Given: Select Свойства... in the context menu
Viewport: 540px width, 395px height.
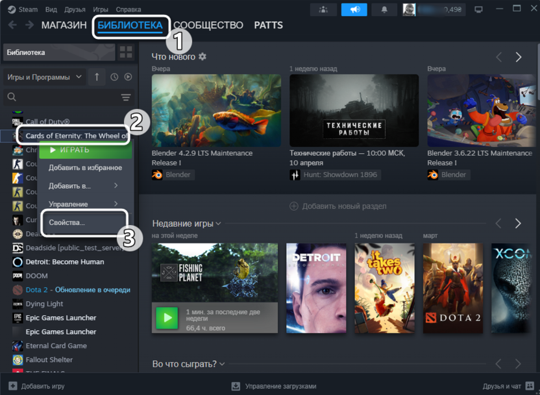Looking at the screenshot, I should (67, 222).
